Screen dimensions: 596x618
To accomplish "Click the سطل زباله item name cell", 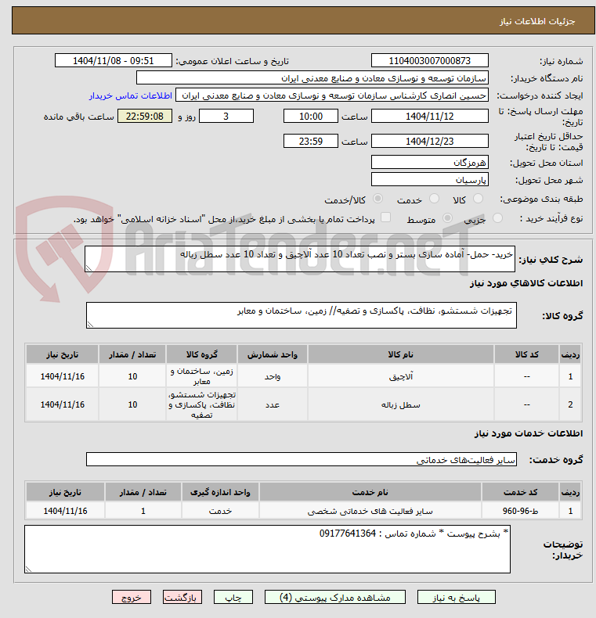I will coord(401,404).
